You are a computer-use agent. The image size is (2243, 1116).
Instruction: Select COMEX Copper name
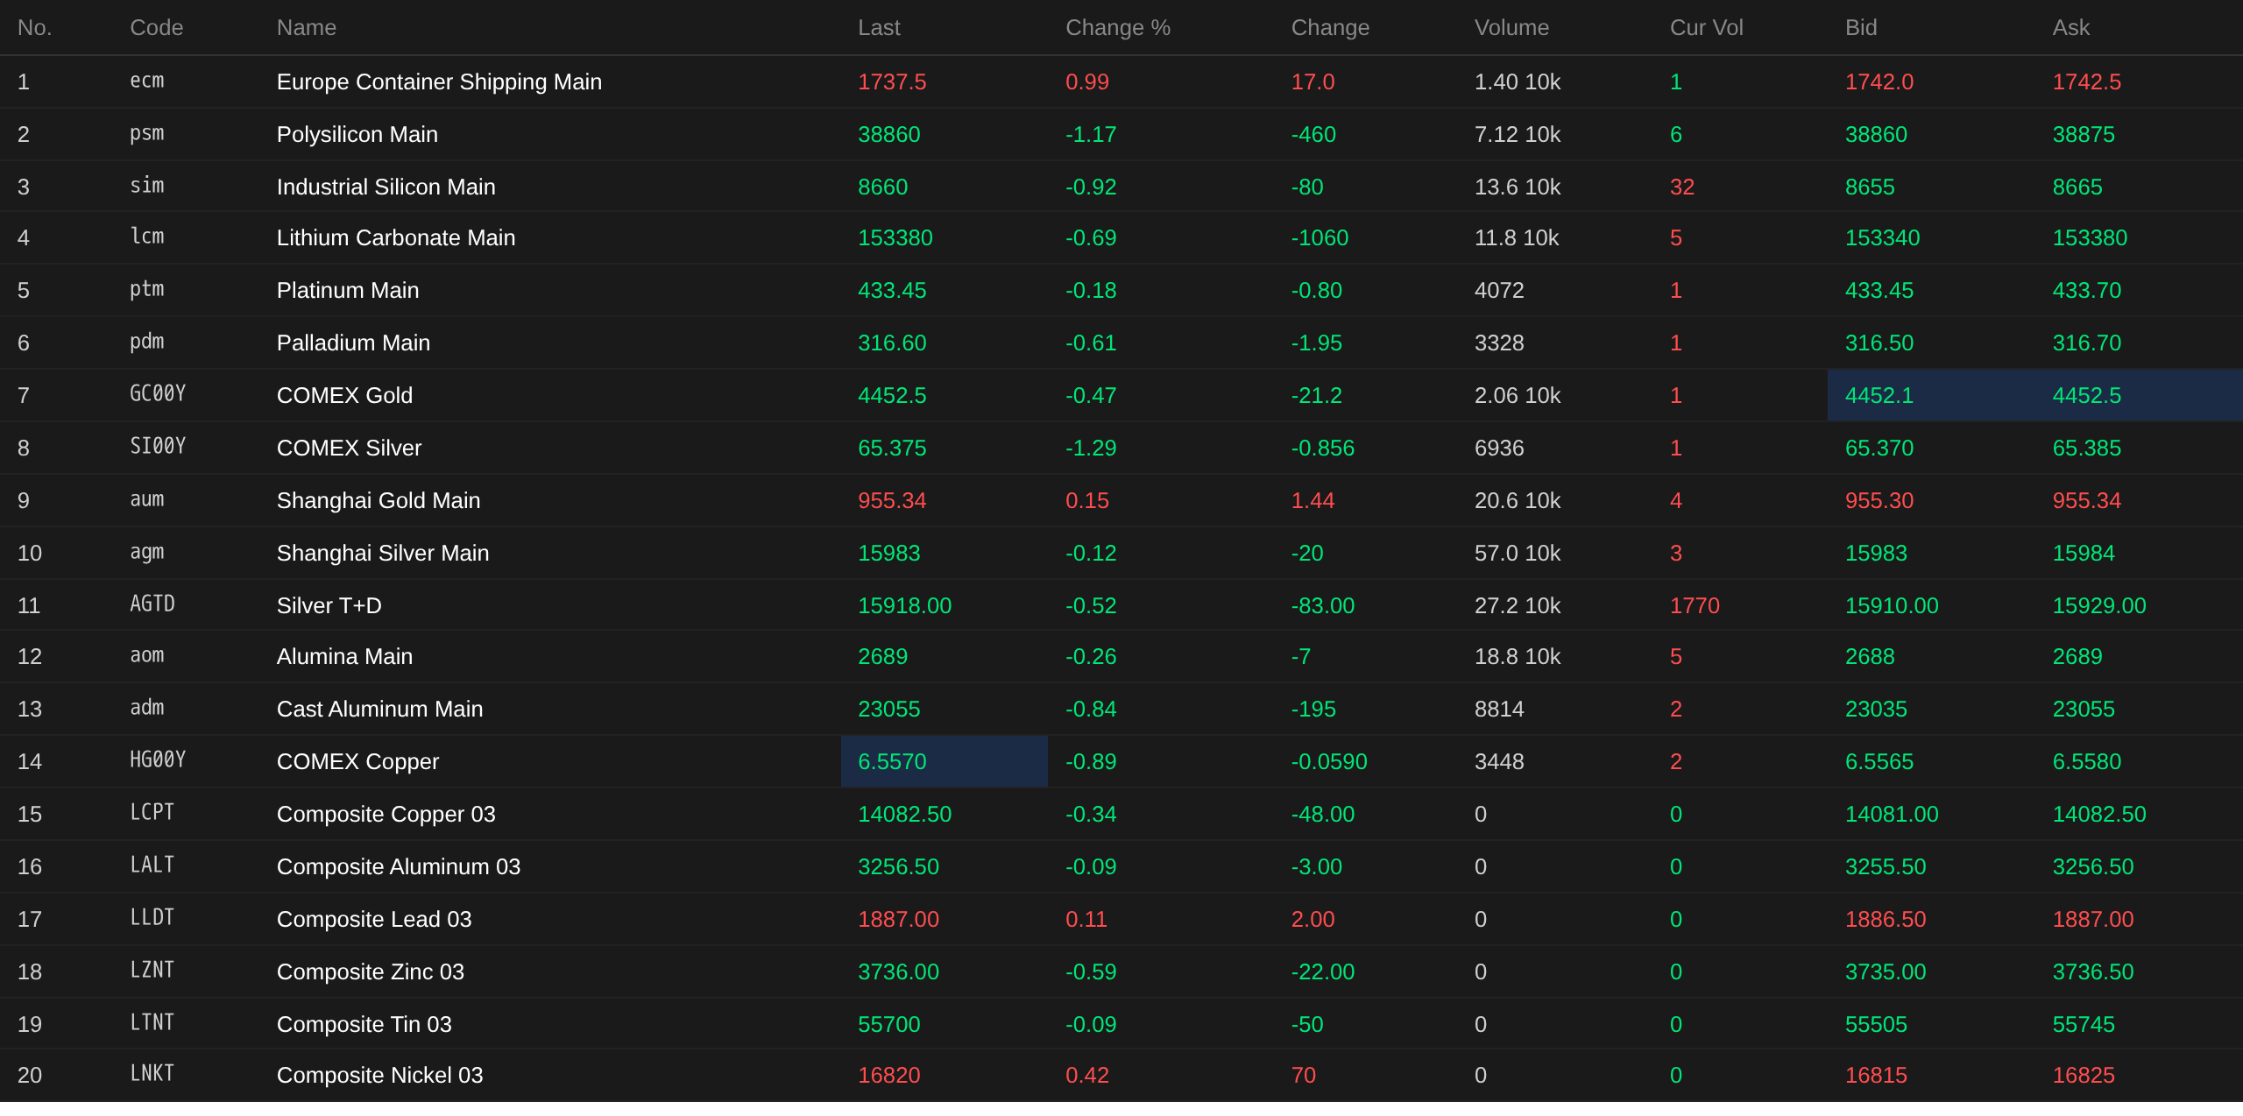point(357,761)
